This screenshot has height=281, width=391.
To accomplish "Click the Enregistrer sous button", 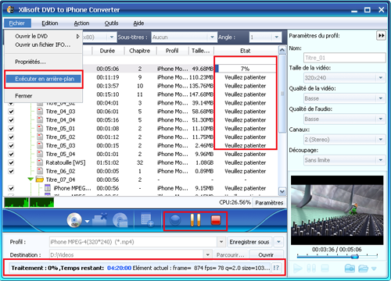I will 249,242.
